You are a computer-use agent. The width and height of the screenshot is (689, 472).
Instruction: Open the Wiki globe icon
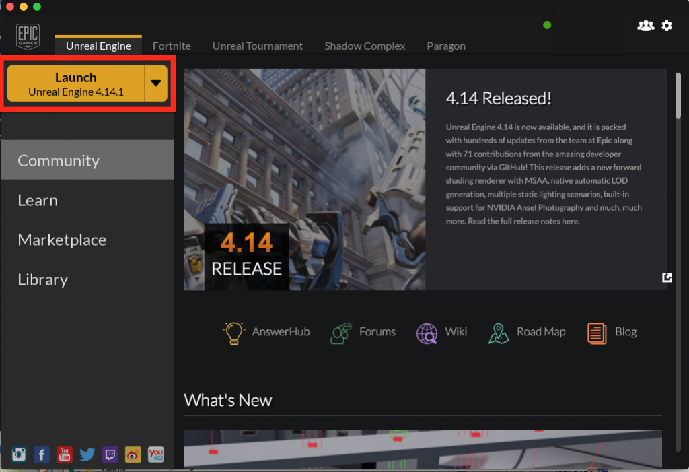427,333
